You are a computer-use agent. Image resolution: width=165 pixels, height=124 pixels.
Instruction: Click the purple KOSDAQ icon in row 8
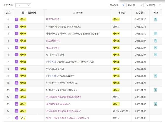click(16, 69)
